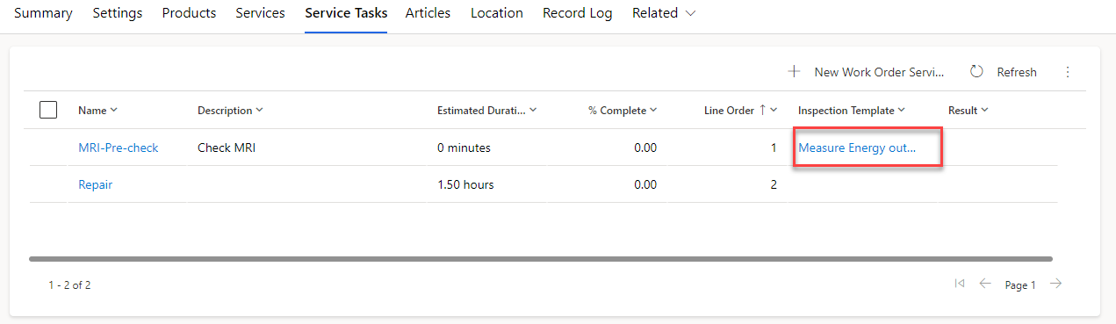Open the Products tab
Viewport: 1116px width, 324px height.
point(189,13)
